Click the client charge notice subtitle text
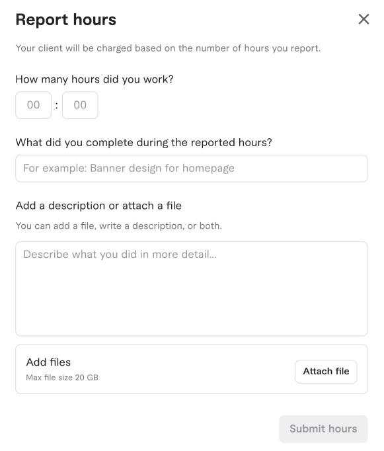Viewport: 384px width, 451px height. click(x=168, y=48)
